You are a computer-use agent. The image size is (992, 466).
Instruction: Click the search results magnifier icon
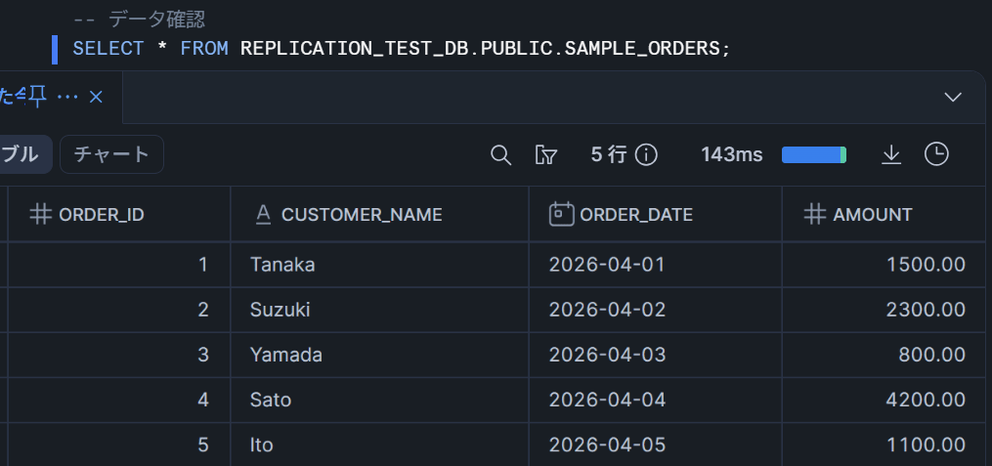500,155
